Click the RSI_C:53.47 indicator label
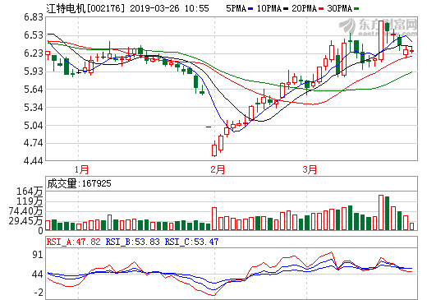 (x=191, y=242)
